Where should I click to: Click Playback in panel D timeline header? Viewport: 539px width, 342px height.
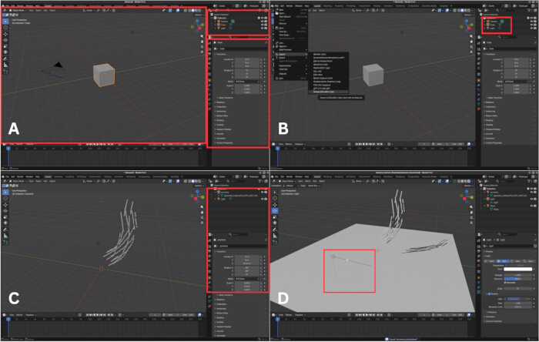point(299,315)
